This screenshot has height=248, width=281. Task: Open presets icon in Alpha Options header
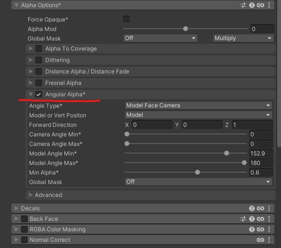(x=243, y=5)
